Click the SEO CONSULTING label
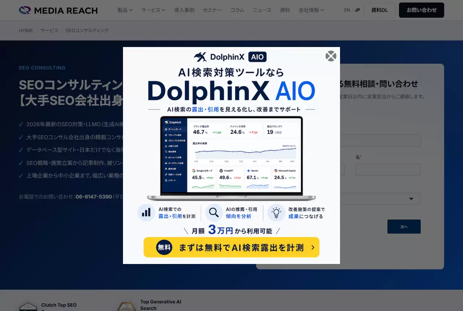Image resolution: width=463 pixels, height=311 pixels. point(42,68)
